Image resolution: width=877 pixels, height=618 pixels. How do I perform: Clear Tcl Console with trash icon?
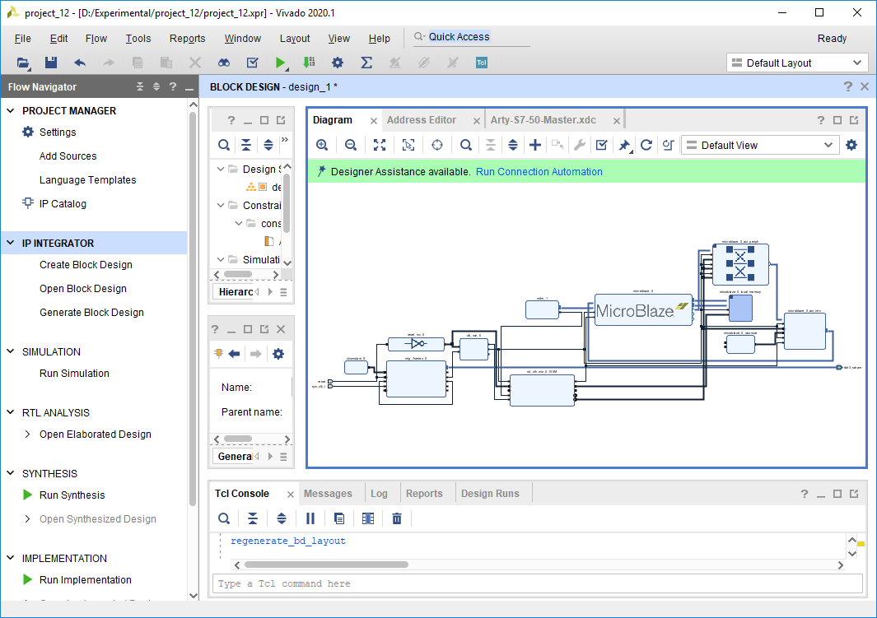pos(397,518)
